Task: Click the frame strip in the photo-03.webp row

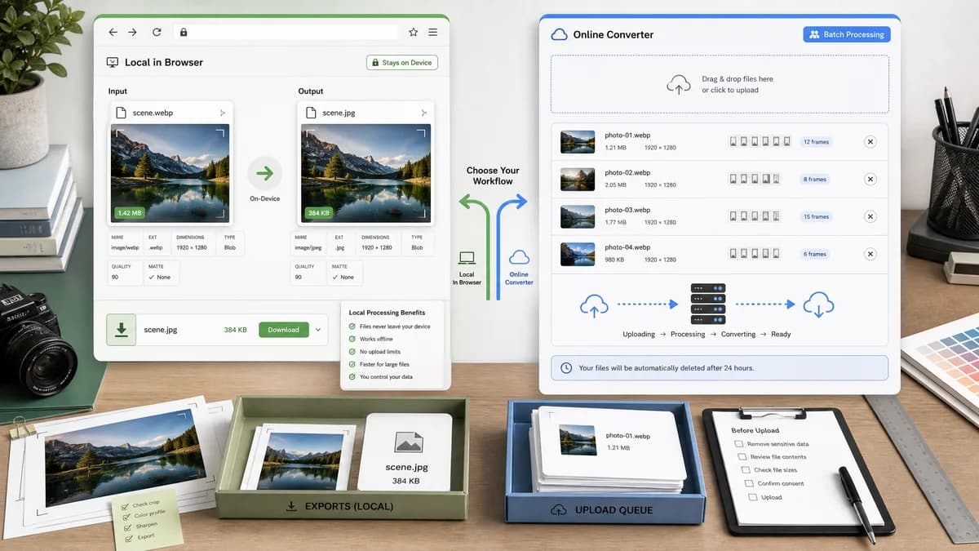Action: [x=755, y=216]
